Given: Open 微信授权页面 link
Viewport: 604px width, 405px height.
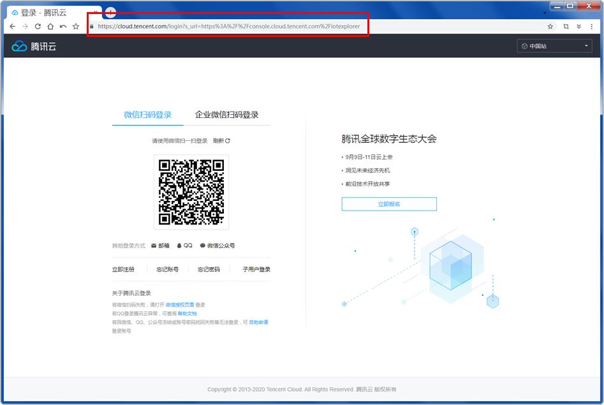Looking at the screenshot, I should [180, 305].
